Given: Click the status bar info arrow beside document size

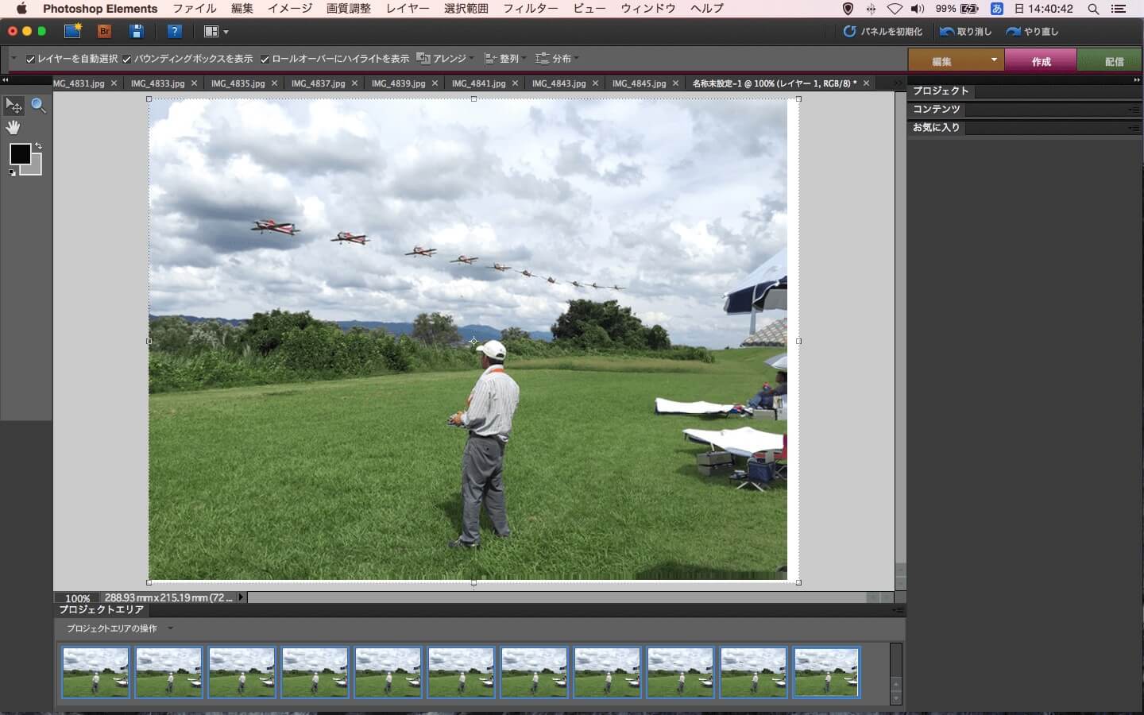Looking at the screenshot, I should coord(242,597).
